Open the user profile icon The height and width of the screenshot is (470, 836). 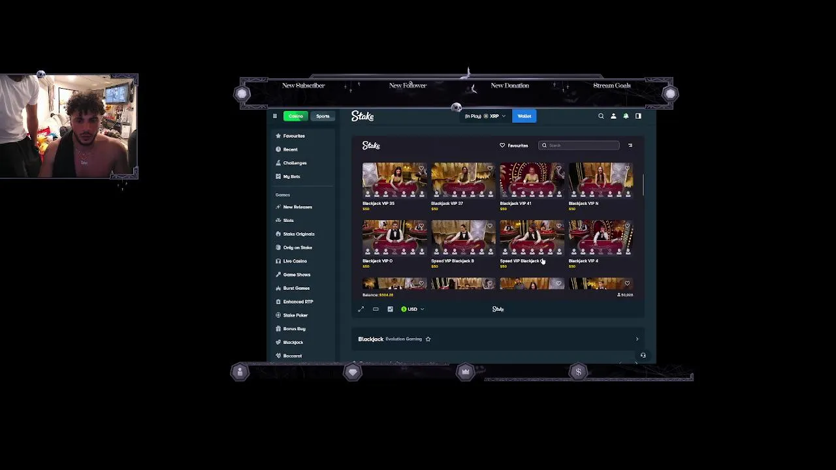[613, 116]
